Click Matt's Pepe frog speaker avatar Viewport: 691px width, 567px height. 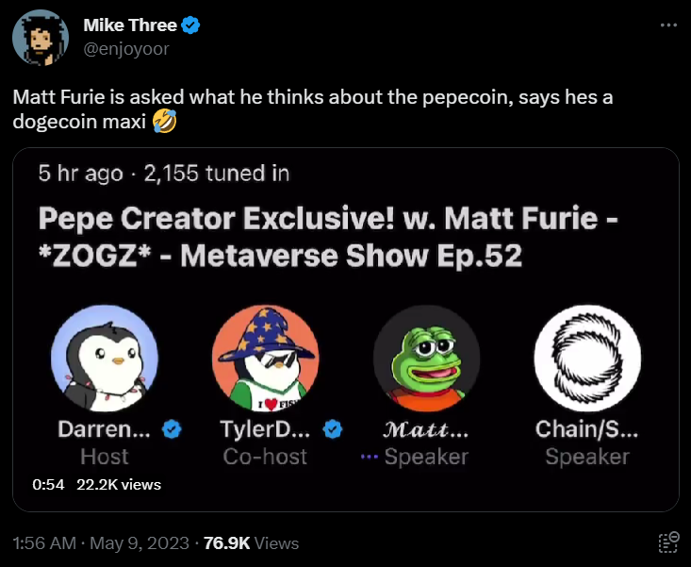[x=426, y=359]
